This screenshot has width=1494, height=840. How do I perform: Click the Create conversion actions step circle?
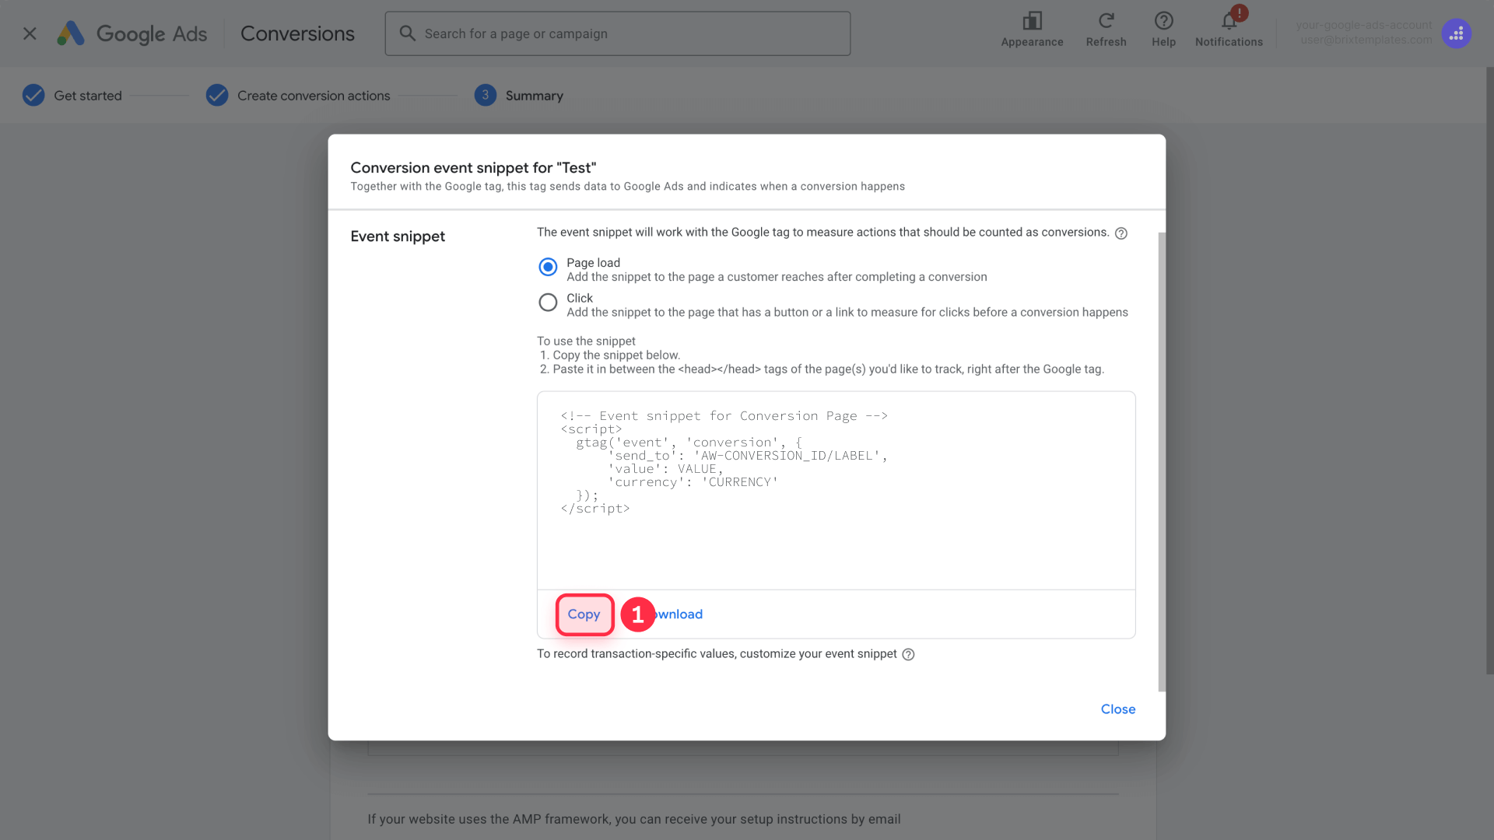[216, 95]
